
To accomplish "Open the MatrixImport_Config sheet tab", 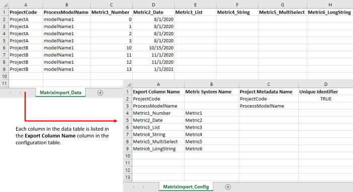I will tap(186, 187).
